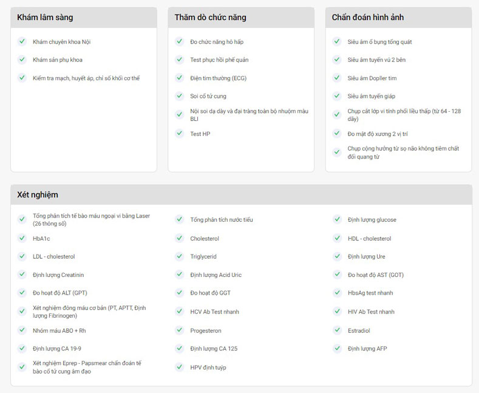This screenshot has width=479, height=393.
Task: Click the checkmark beside Progesteron
Action: (179, 330)
